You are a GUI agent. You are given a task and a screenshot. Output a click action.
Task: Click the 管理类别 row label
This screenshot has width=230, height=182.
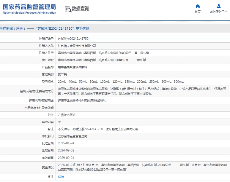point(48,74)
